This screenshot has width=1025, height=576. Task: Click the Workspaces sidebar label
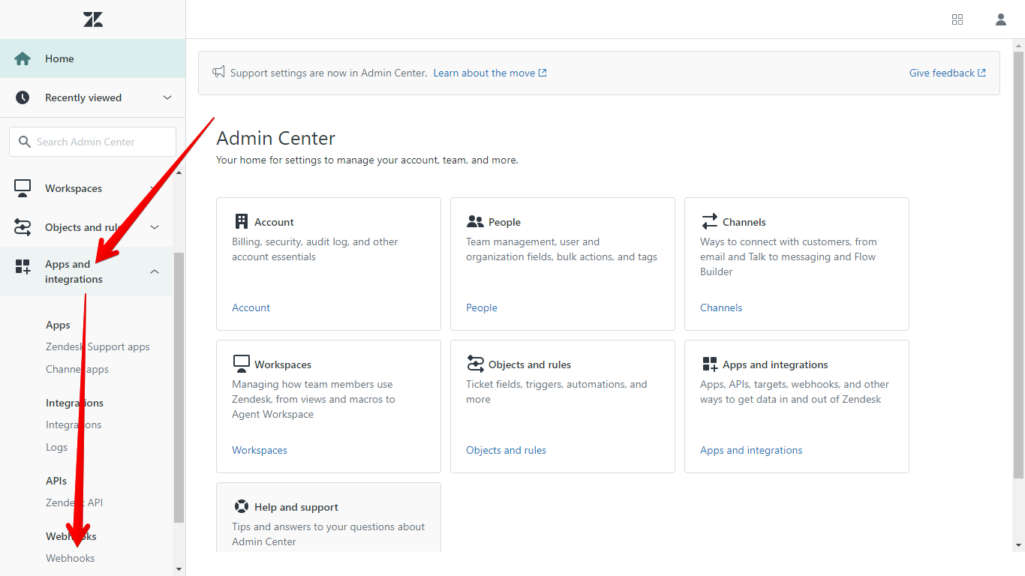coord(74,188)
